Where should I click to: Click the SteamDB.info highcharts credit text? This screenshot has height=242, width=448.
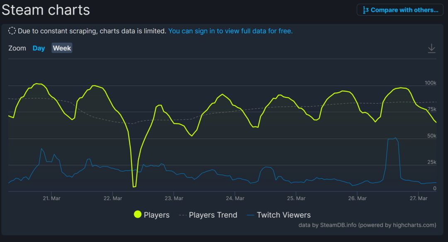(367, 225)
